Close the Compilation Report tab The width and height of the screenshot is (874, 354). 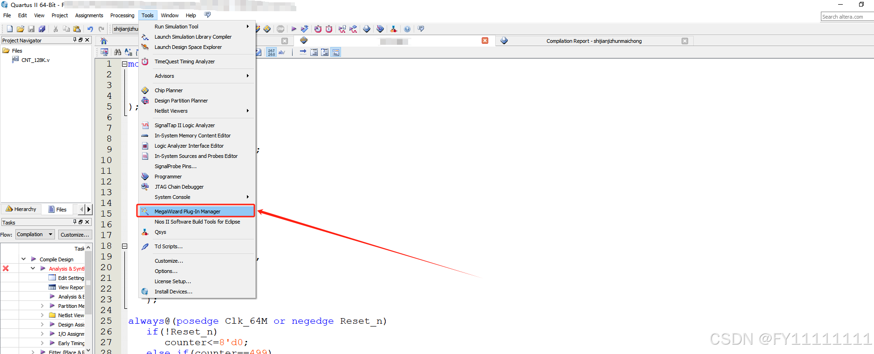[x=684, y=41]
